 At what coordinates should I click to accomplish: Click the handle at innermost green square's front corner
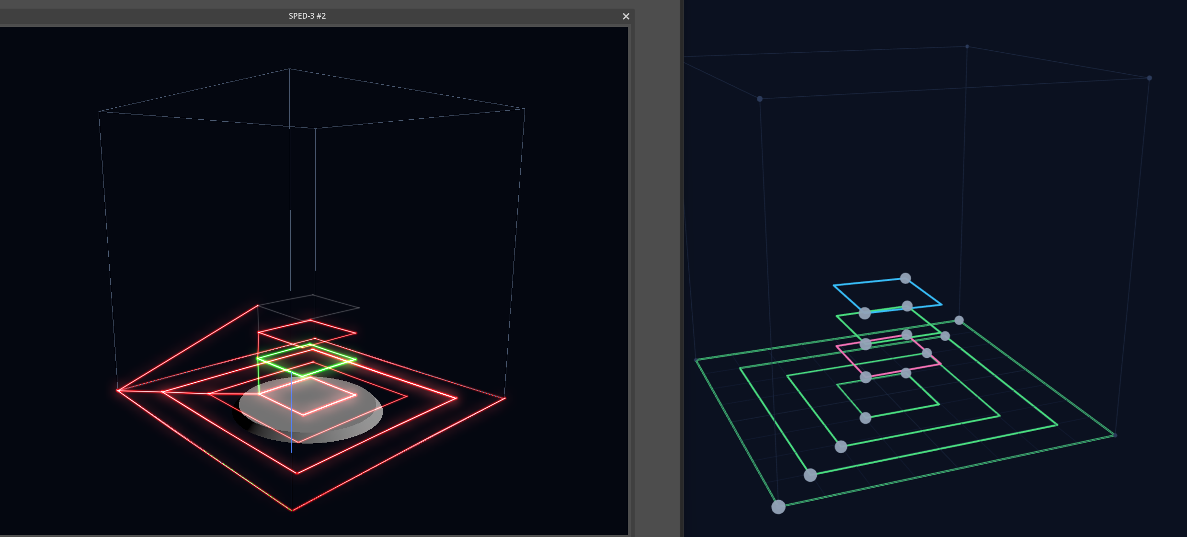coord(865,418)
